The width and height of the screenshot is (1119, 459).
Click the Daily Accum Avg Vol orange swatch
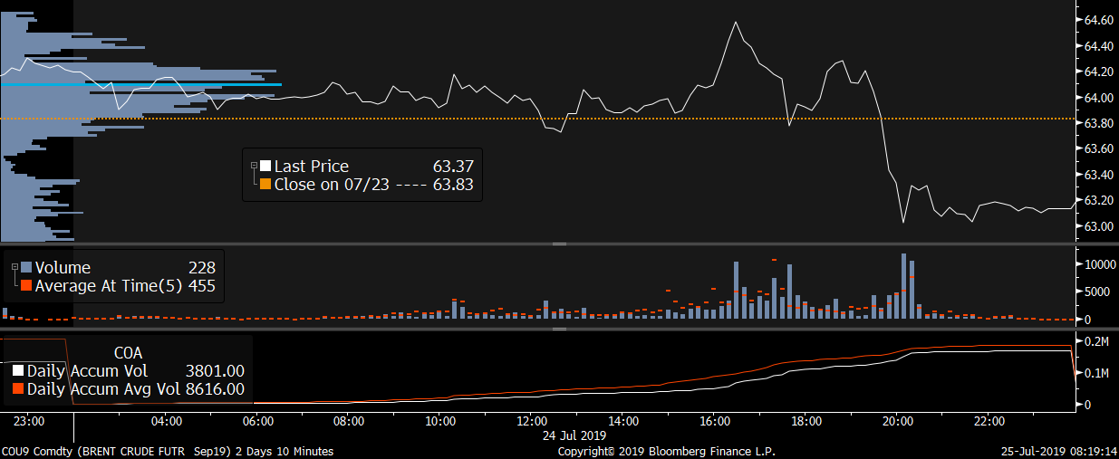click(x=18, y=389)
